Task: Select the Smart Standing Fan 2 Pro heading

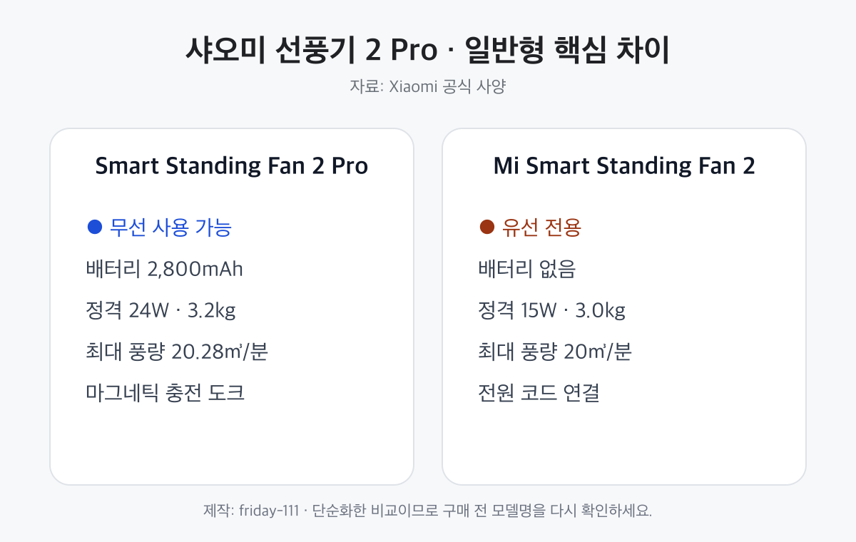Action: click(x=232, y=165)
